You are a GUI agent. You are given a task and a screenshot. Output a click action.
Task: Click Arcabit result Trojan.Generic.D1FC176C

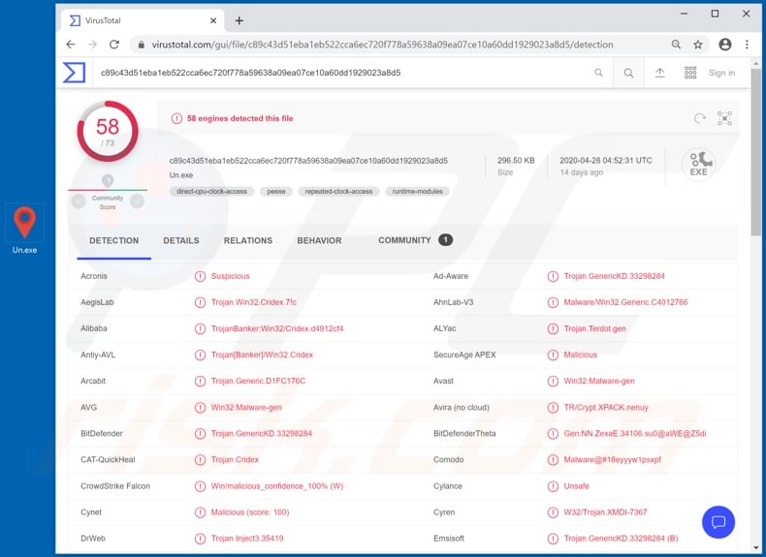(258, 381)
